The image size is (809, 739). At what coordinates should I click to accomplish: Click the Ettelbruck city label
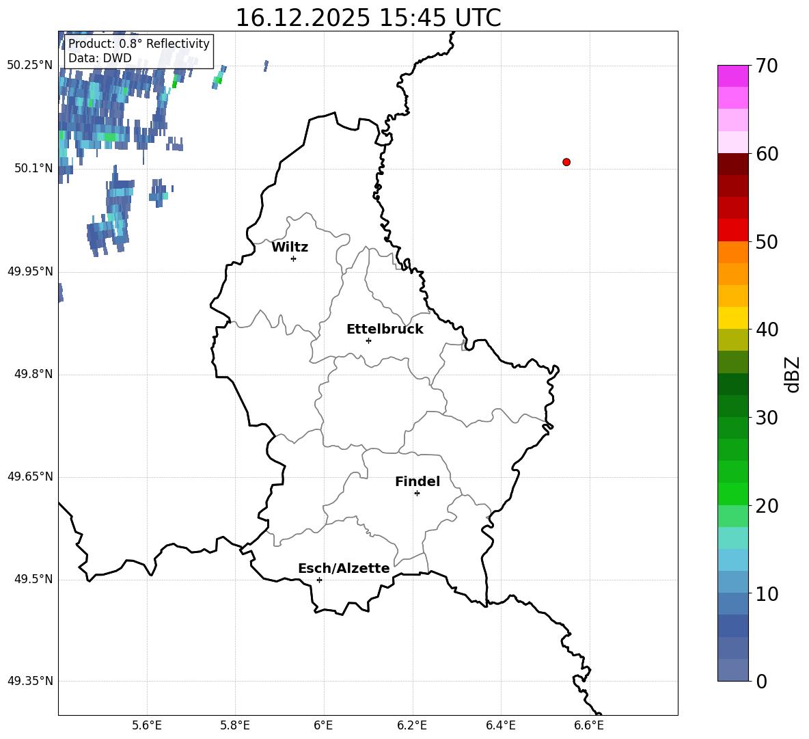click(385, 330)
